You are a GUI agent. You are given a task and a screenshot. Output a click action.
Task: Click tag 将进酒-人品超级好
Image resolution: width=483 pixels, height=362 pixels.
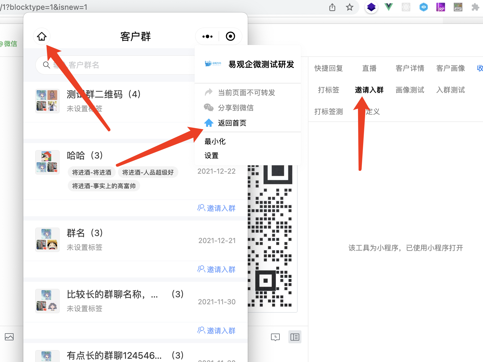click(x=148, y=172)
